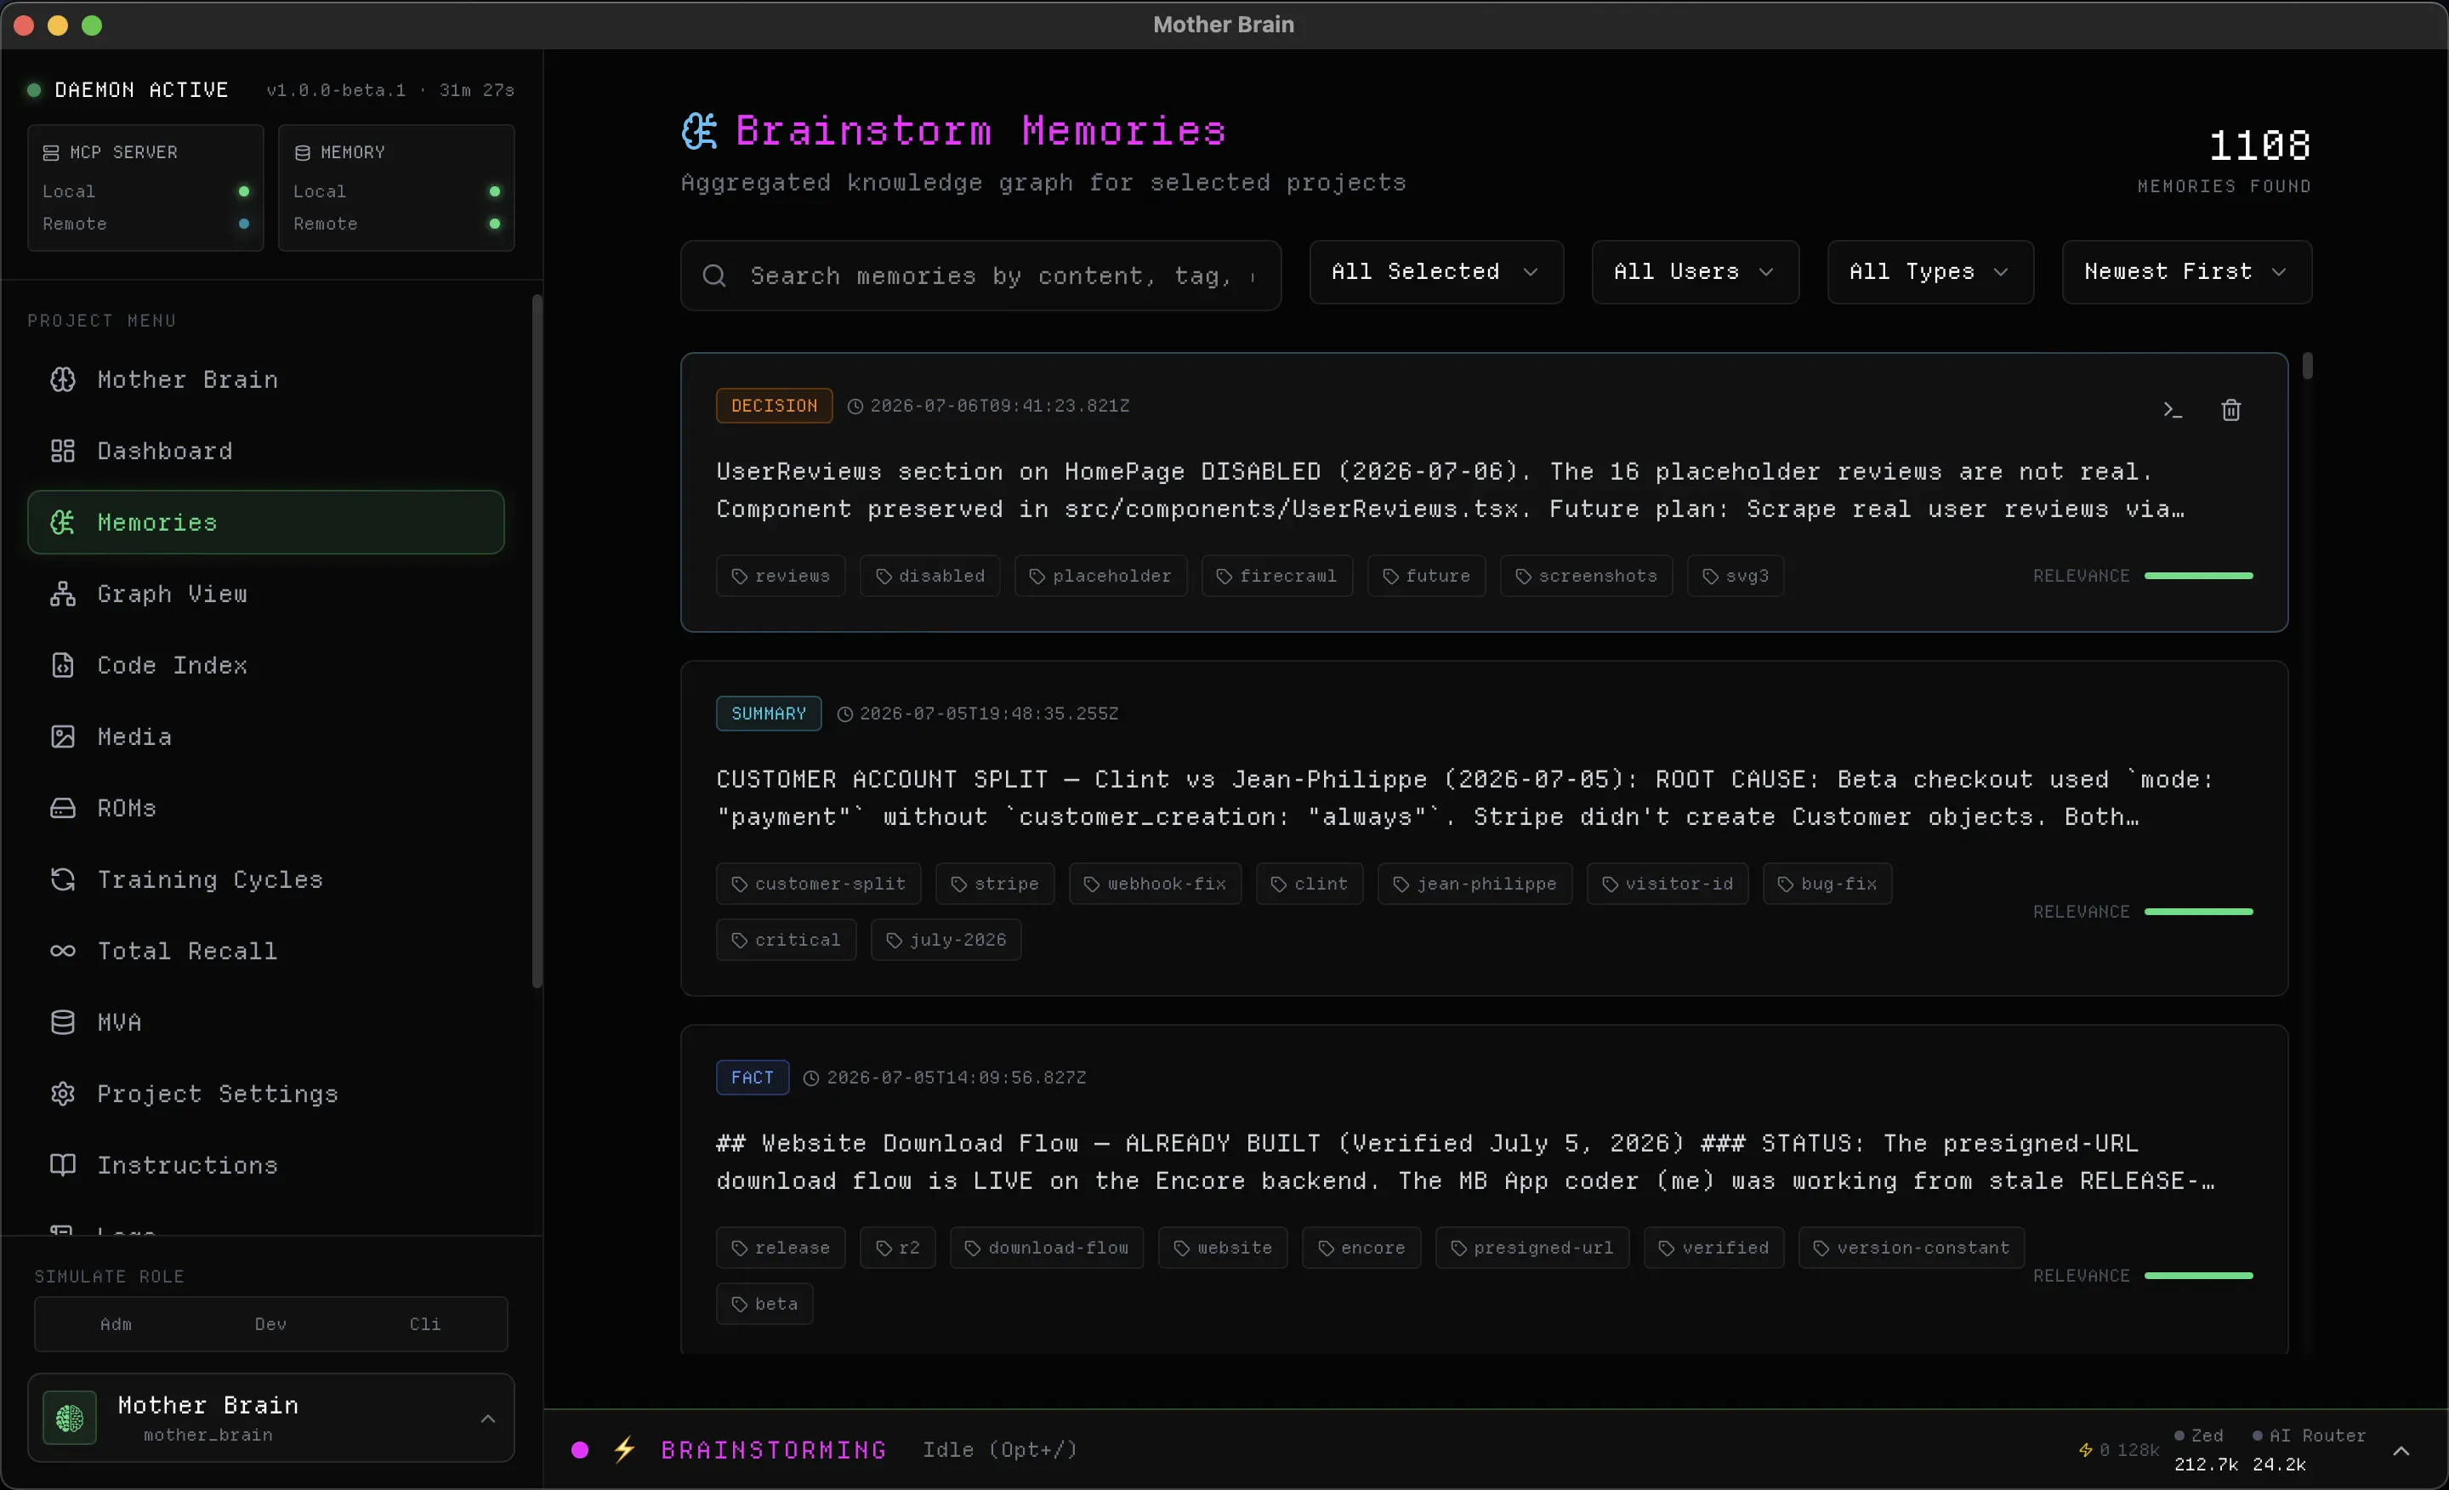Expand the bottom status bar chevron
The height and width of the screenshot is (1490, 2449).
click(2401, 1451)
